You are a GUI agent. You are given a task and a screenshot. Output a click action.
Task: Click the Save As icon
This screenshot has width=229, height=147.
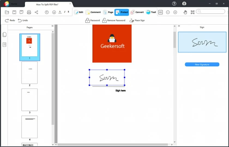point(22,12)
